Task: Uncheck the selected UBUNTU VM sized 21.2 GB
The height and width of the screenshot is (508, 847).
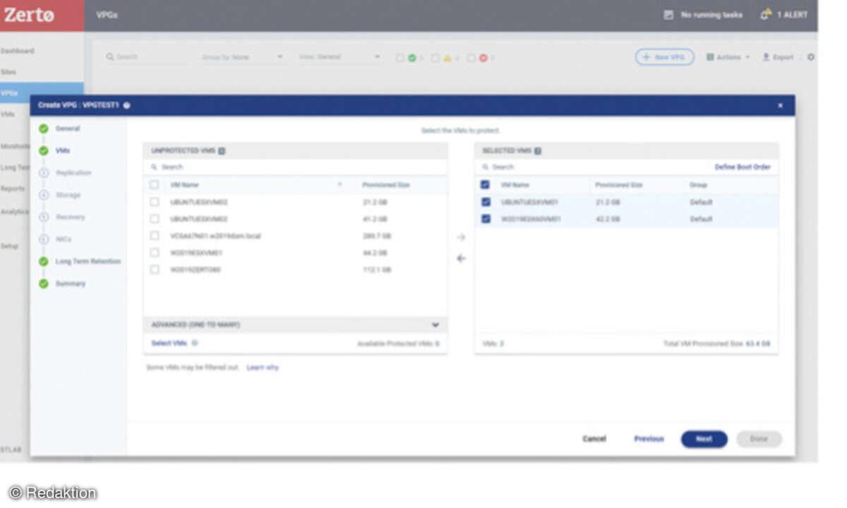Action: (x=485, y=202)
